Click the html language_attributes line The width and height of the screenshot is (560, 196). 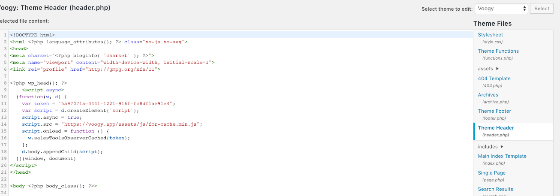coord(99,42)
